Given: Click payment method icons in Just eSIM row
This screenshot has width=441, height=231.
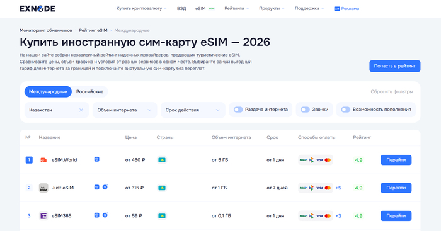Looking at the screenshot, I should coord(316,188).
